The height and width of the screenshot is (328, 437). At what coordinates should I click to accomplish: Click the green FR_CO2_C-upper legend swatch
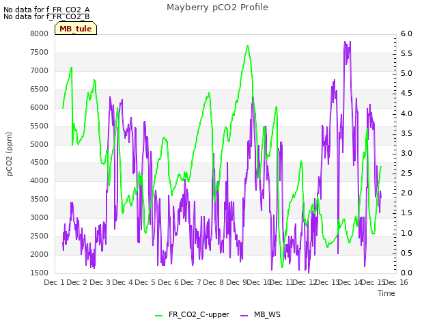pyautogui.click(x=158, y=316)
